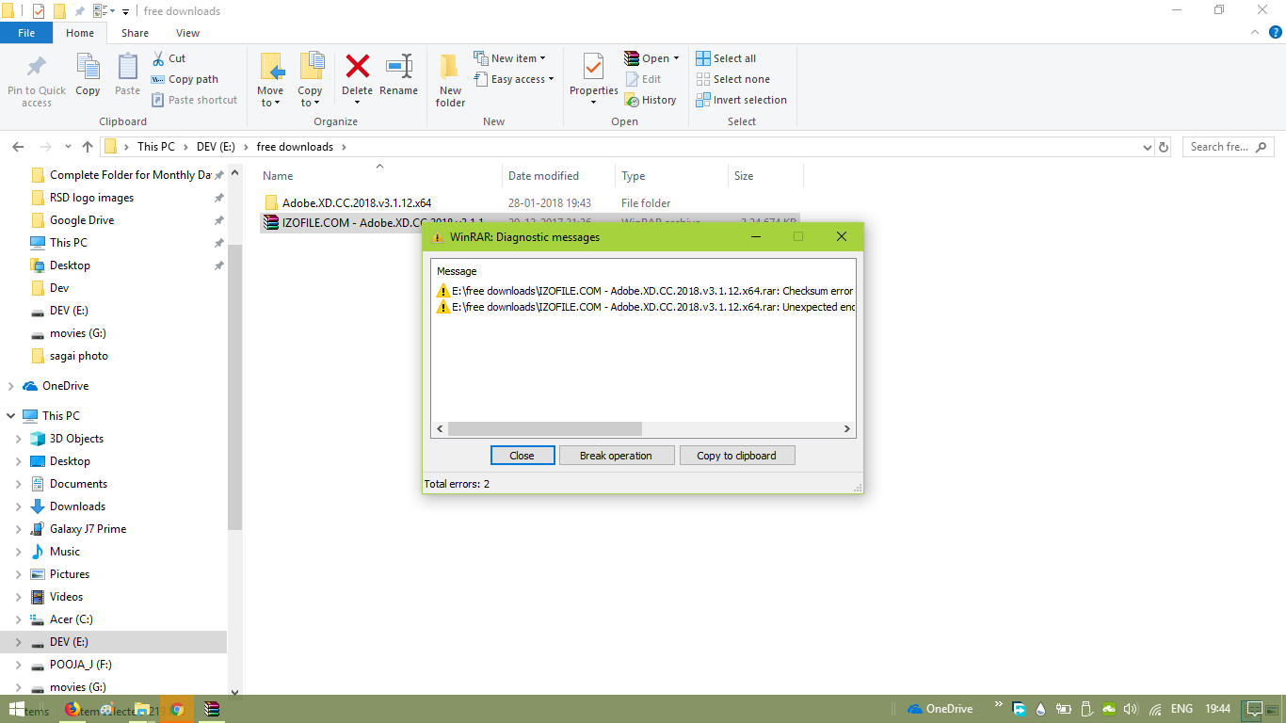Expand the OneDrive tree node
Image resolution: width=1286 pixels, height=723 pixels.
pos(10,386)
